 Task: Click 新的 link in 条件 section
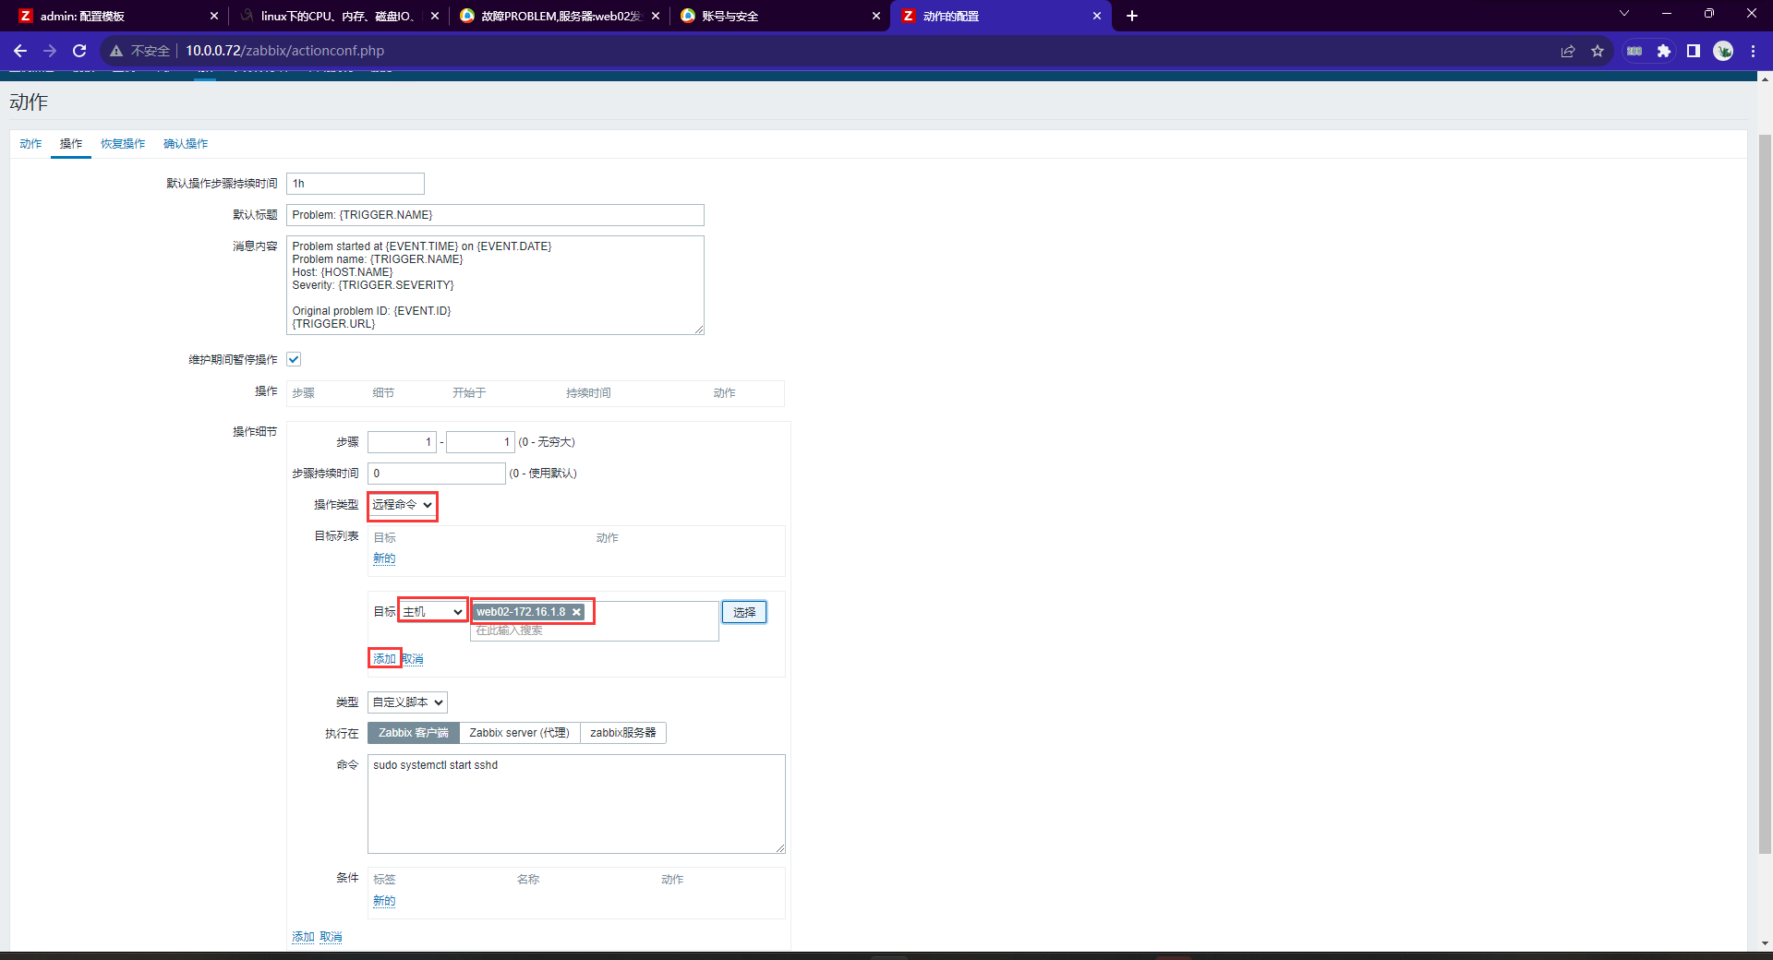tap(384, 901)
